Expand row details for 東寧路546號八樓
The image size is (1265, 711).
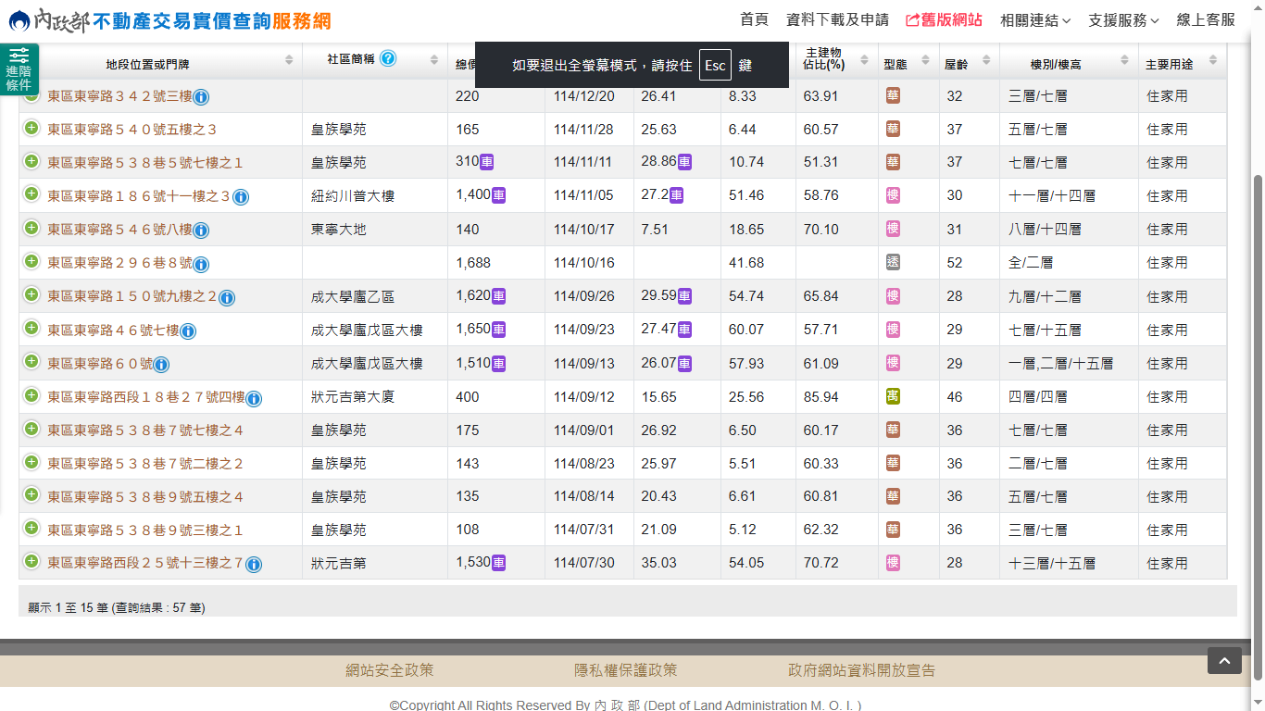[31, 229]
